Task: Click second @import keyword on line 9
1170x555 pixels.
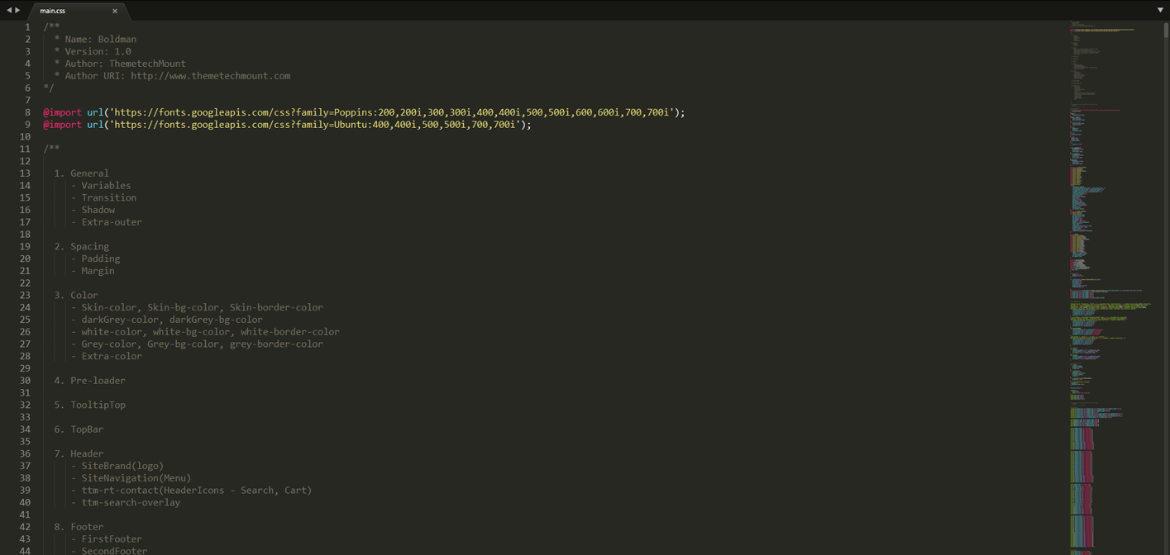Action: point(62,125)
